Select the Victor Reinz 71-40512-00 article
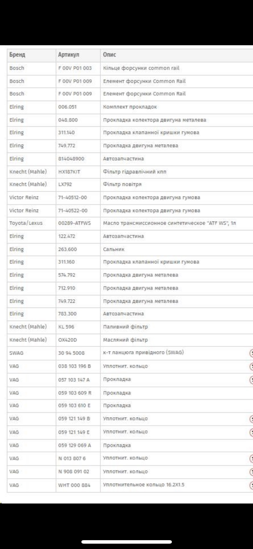The width and height of the screenshot is (253, 549). pos(72,198)
